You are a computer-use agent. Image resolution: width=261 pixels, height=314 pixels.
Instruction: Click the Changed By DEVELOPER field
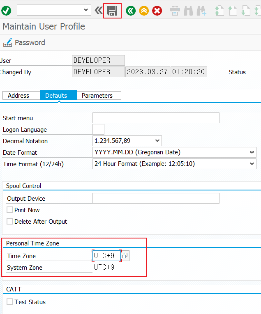(98, 72)
